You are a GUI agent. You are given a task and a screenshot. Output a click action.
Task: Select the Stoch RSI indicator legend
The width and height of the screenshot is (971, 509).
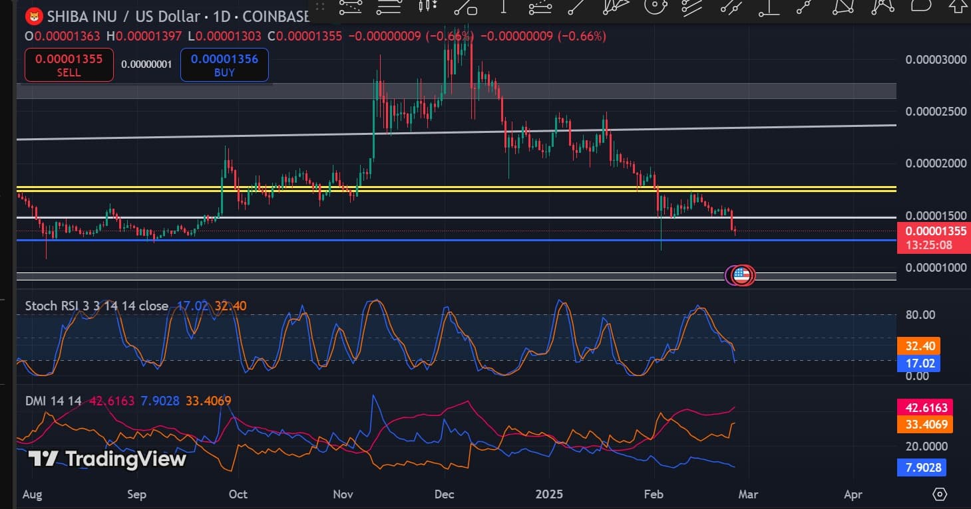click(97, 306)
